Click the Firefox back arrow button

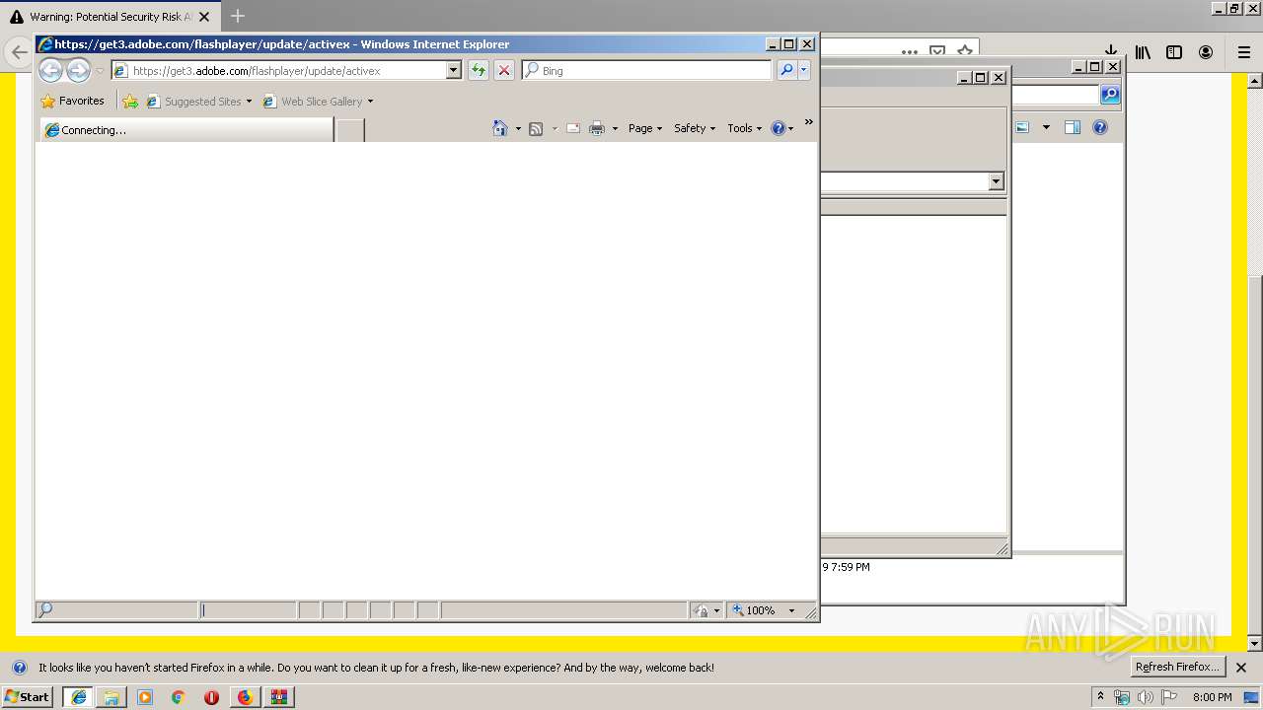coord(19,52)
